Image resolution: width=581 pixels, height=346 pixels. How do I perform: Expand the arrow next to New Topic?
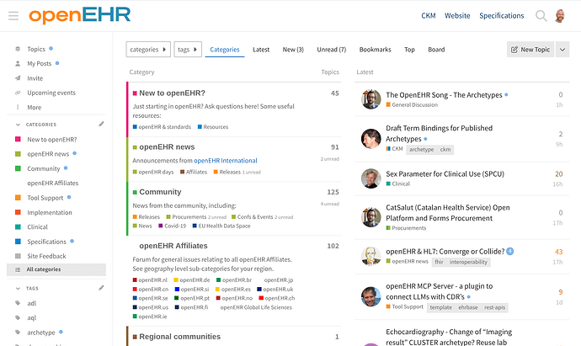click(562, 50)
